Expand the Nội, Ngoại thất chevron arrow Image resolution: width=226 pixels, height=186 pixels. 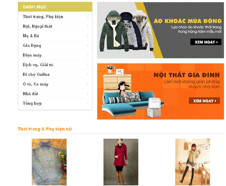[88, 26]
